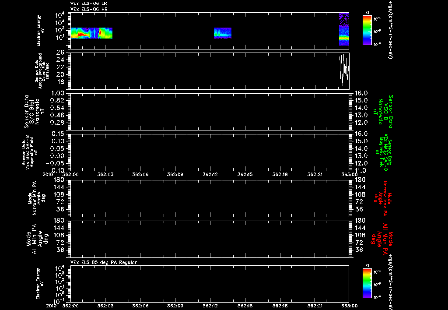This screenshot has height=310, width=448.
Task: Click the top spectrogram's rainbow color bar
Action: coord(367,30)
